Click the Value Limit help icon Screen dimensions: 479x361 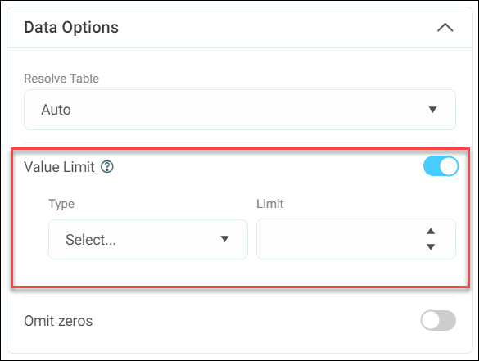107,167
